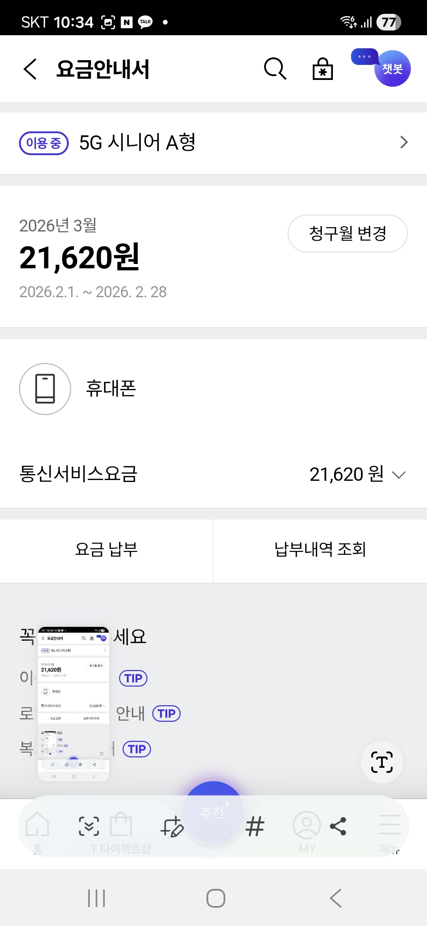Open search with the magnifier icon

275,69
